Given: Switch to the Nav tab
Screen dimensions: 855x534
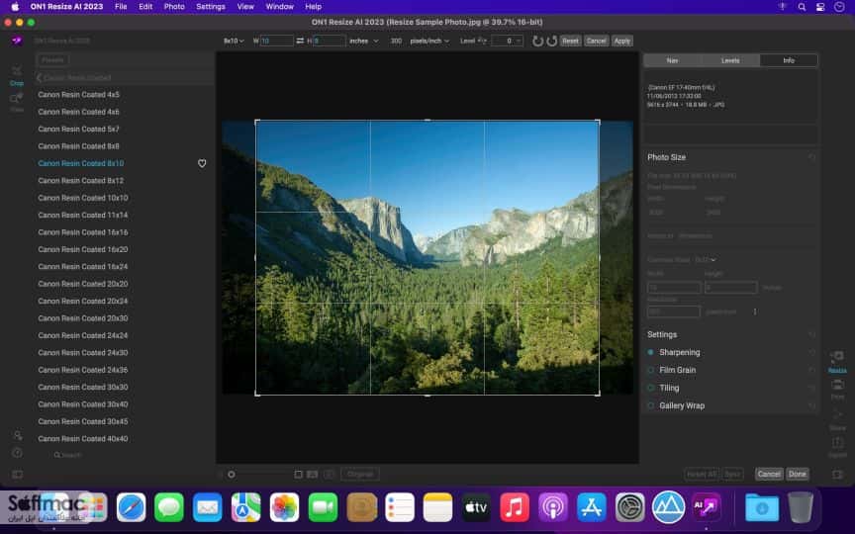Looking at the screenshot, I should (x=672, y=60).
